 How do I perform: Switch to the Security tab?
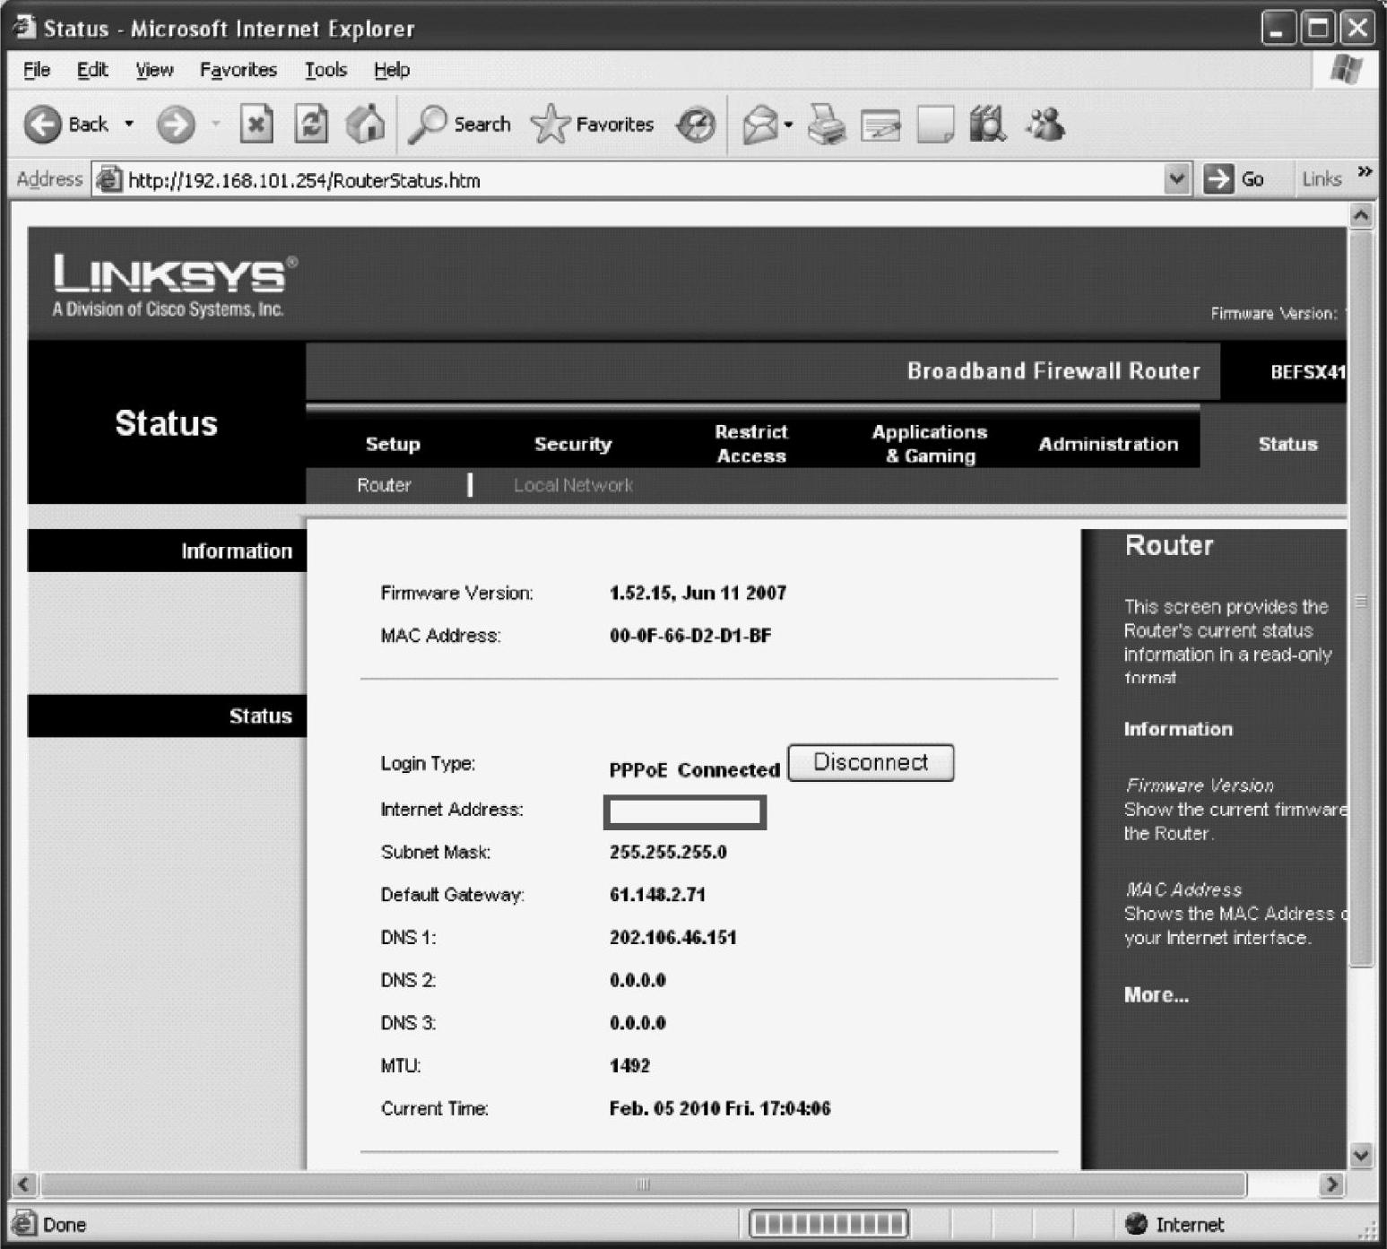click(573, 444)
